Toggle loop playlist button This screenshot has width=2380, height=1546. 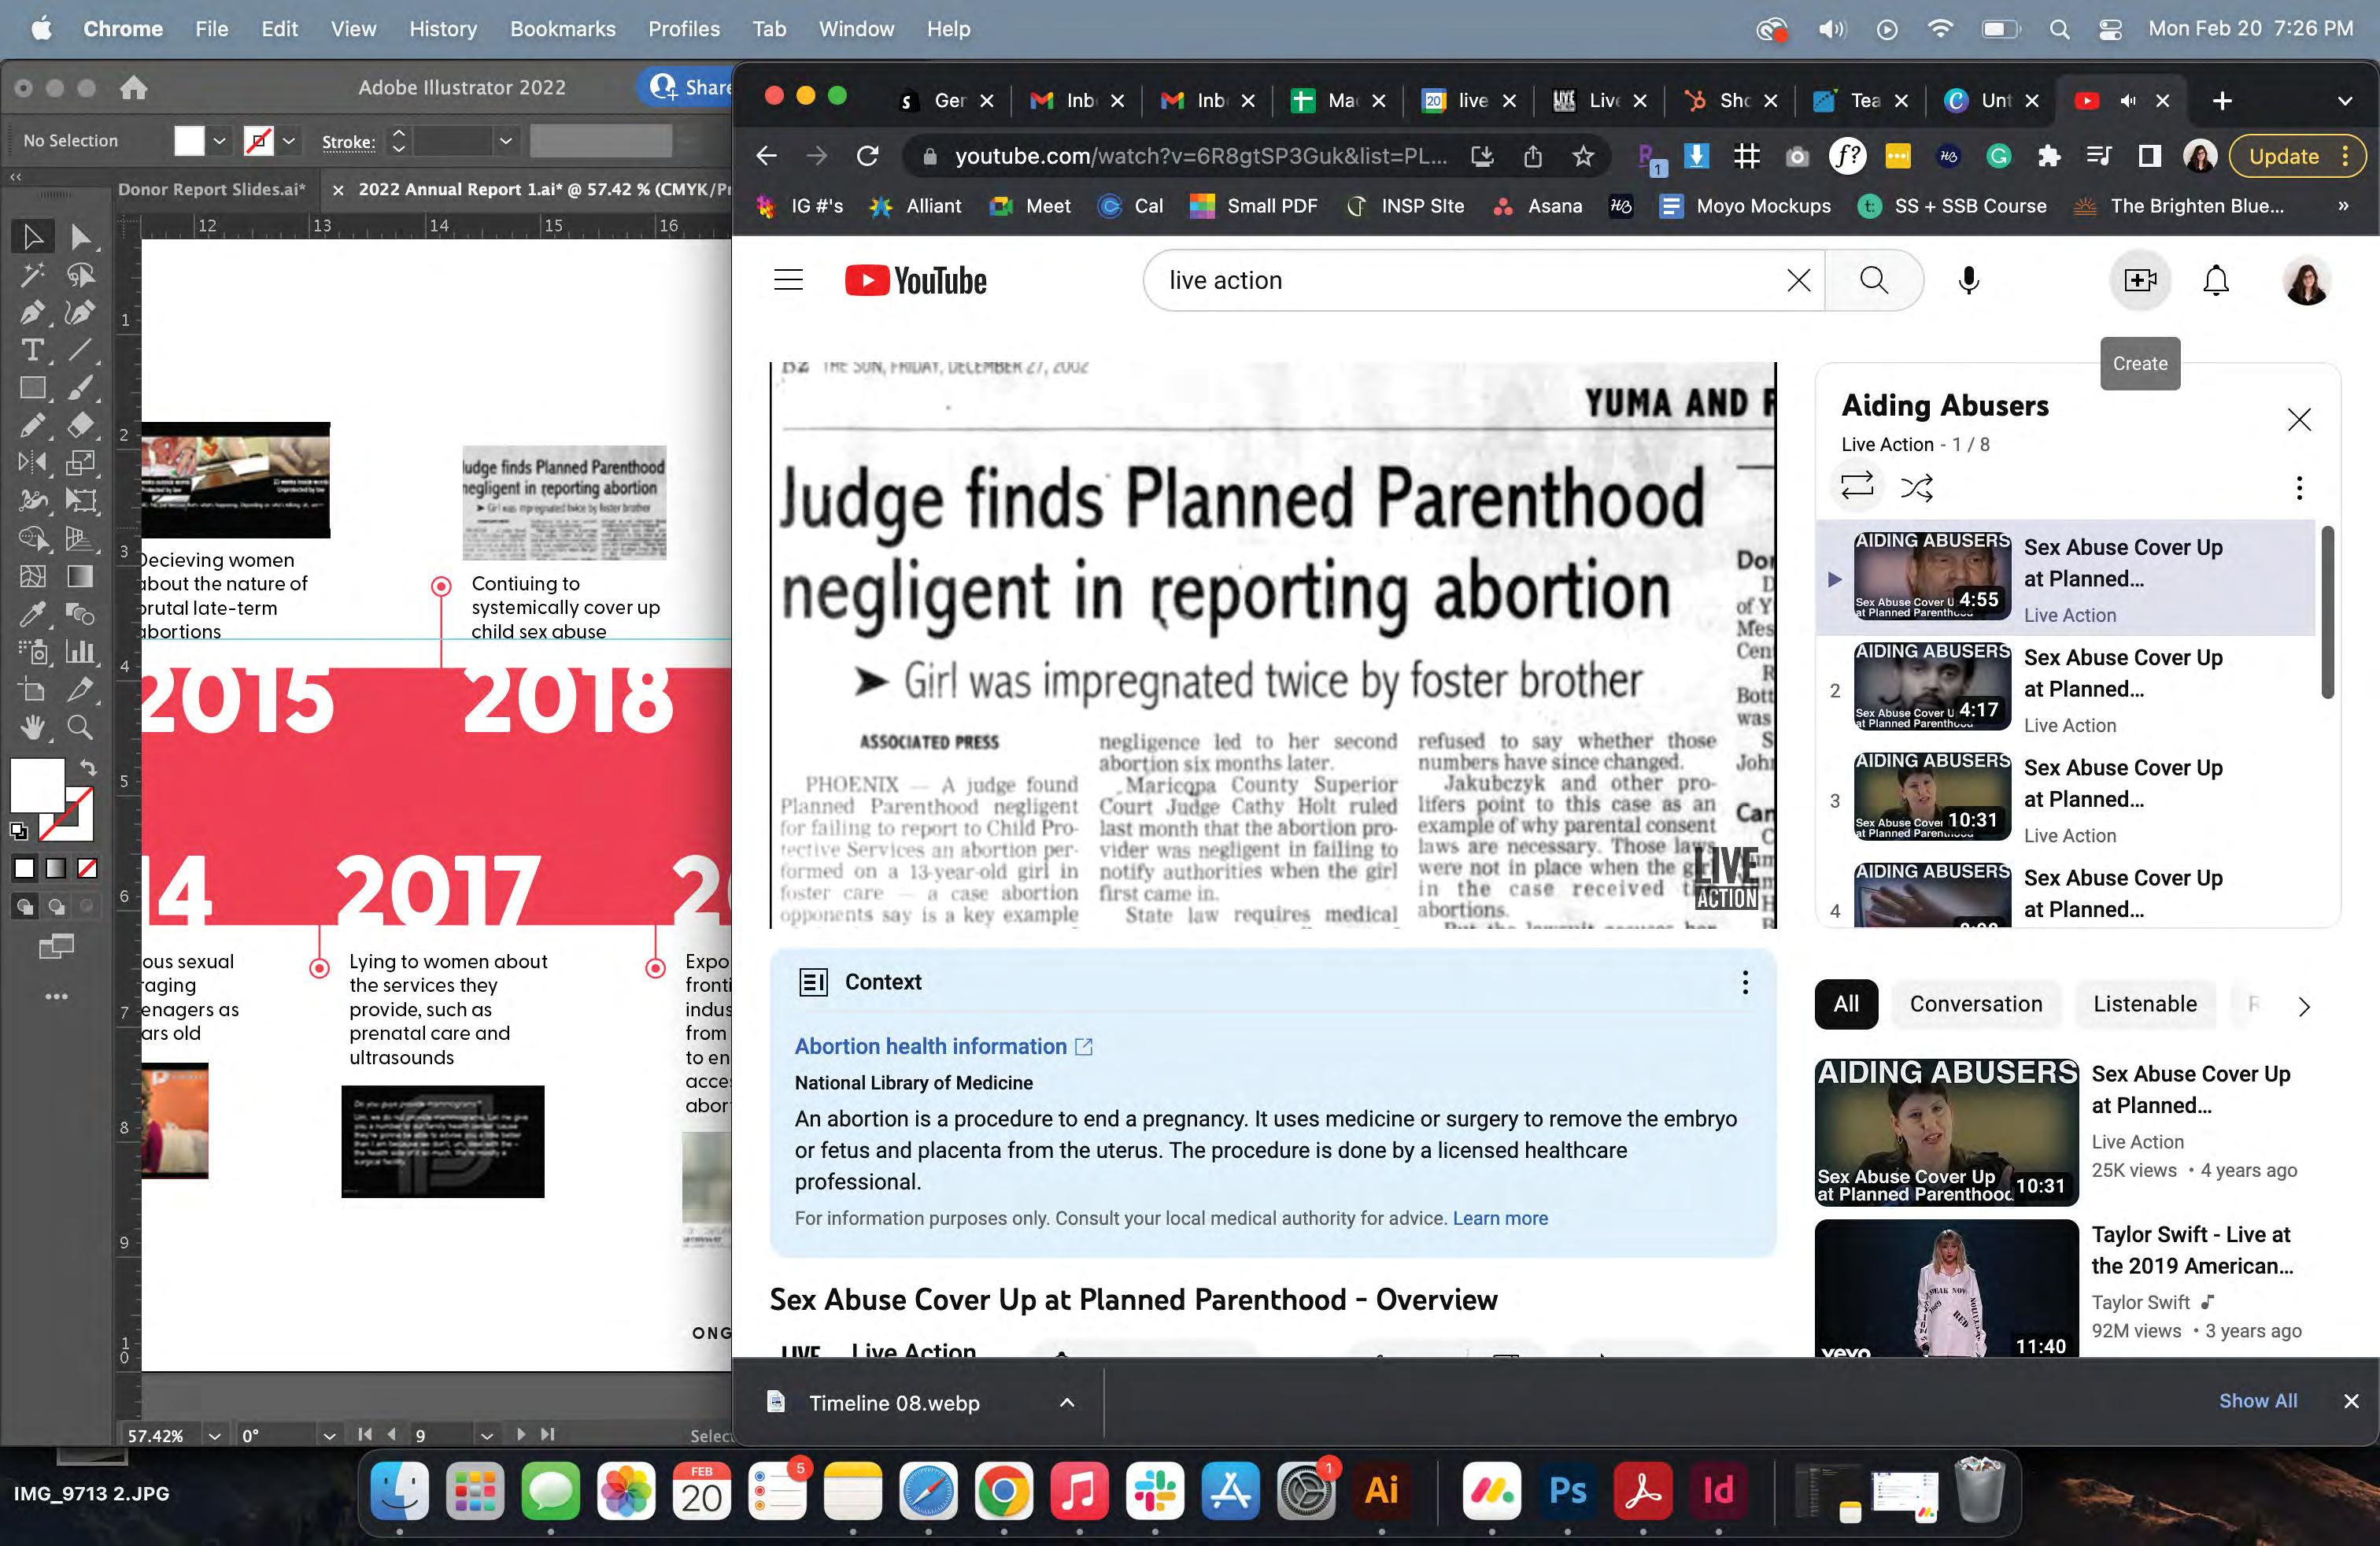[1856, 487]
